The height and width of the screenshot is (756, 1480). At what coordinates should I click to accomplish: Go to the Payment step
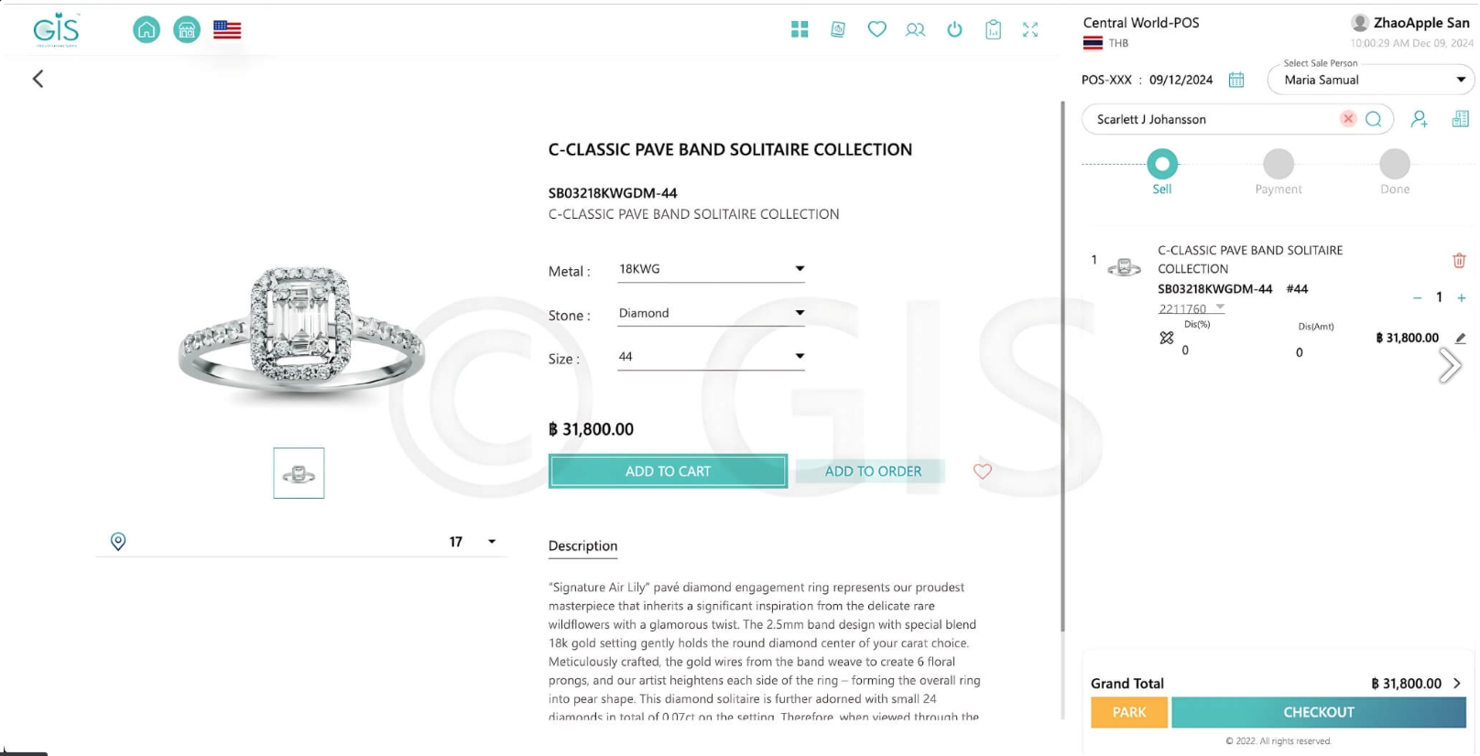[1278, 165]
